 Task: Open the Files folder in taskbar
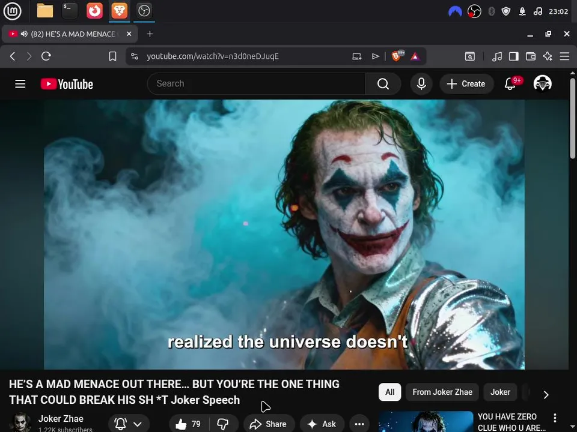(45, 11)
